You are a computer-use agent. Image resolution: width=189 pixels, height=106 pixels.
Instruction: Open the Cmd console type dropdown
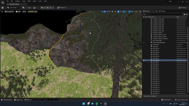[x=28, y=100]
